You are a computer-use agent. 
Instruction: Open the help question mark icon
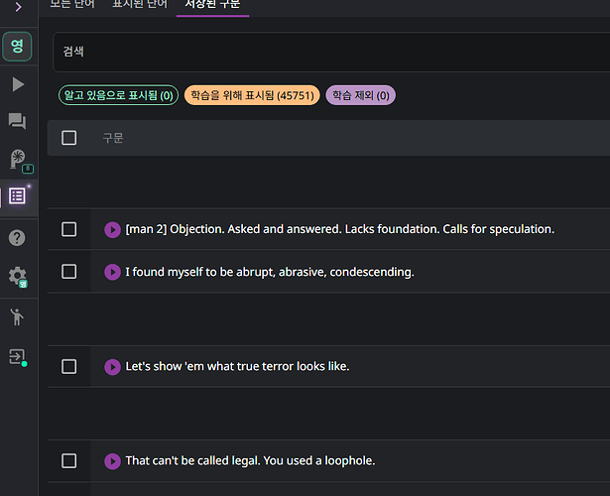coord(17,237)
